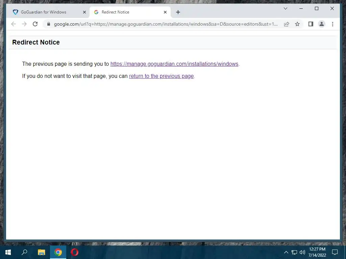Bookmark this page with the star icon
The width and height of the screenshot is (346, 259).
click(297, 24)
